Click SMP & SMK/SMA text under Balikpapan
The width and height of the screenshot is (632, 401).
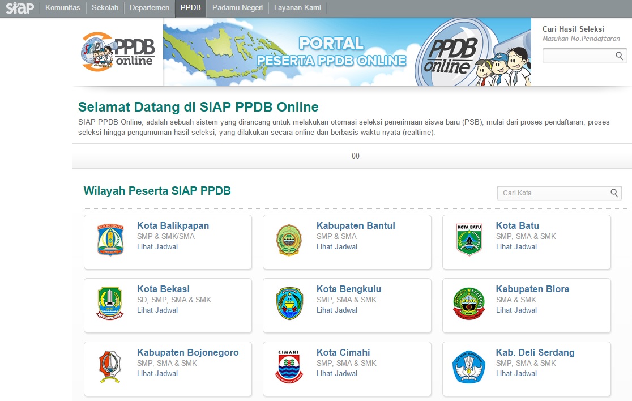point(166,236)
